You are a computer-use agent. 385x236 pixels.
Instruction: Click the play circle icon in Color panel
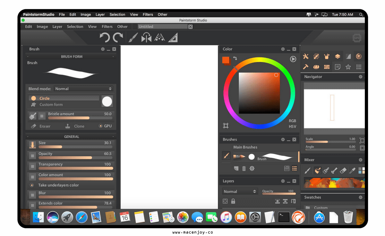point(293,59)
